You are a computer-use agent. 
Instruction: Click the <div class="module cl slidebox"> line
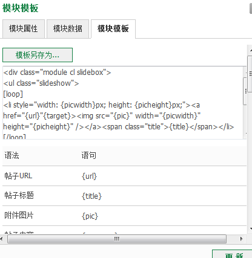(57, 73)
